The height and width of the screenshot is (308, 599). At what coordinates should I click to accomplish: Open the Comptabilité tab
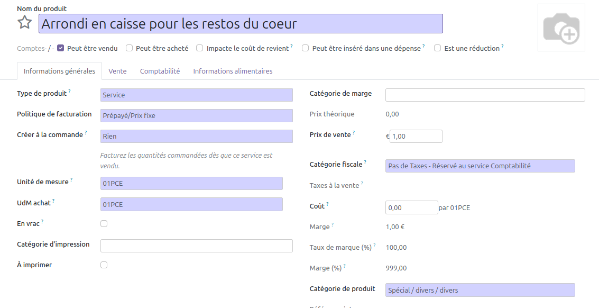pyautogui.click(x=160, y=71)
